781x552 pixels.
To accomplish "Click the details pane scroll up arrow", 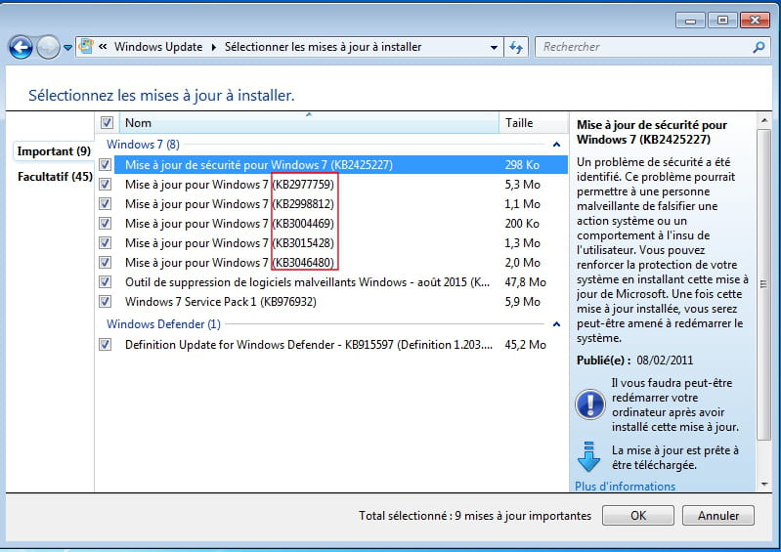I will pos(764,121).
